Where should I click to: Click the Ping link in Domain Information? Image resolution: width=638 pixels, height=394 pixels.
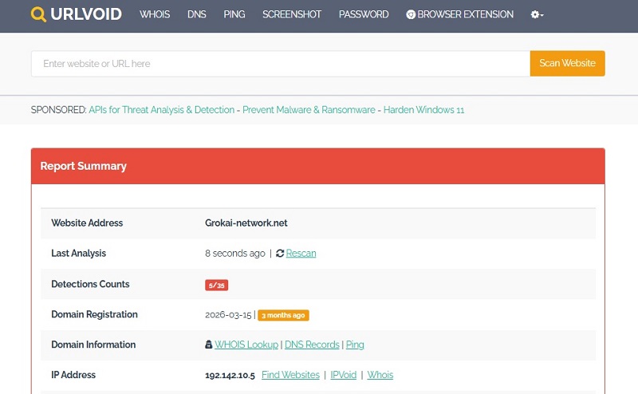pos(355,345)
